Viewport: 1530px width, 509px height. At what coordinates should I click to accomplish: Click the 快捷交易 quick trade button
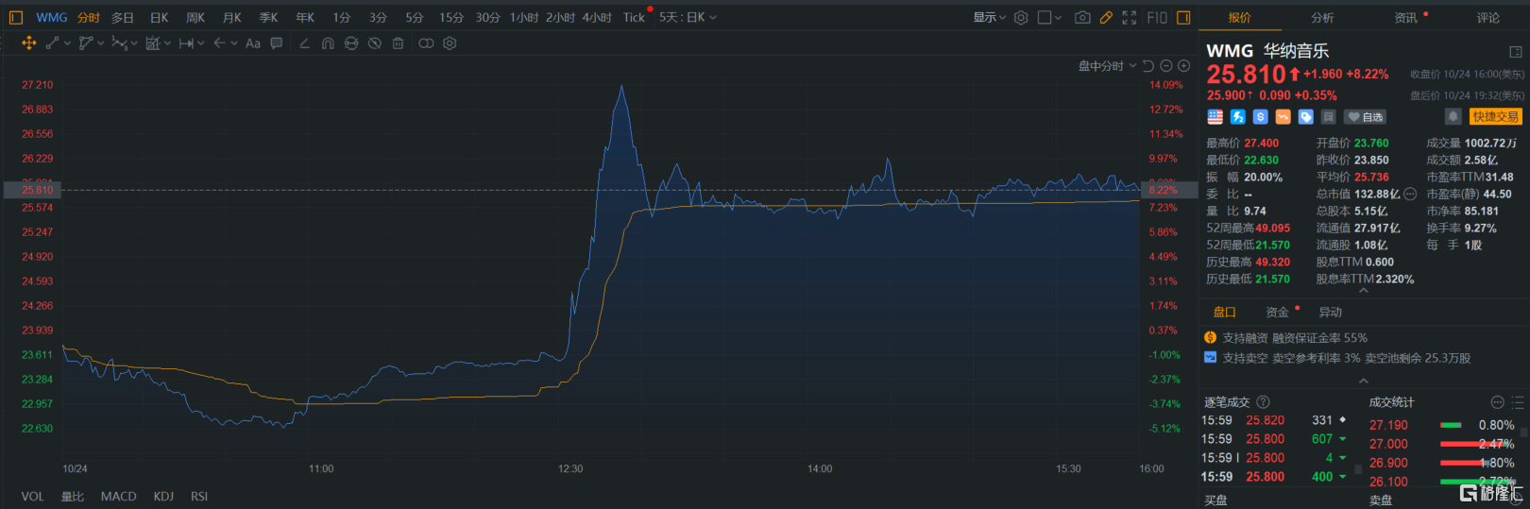pos(1495,116)
